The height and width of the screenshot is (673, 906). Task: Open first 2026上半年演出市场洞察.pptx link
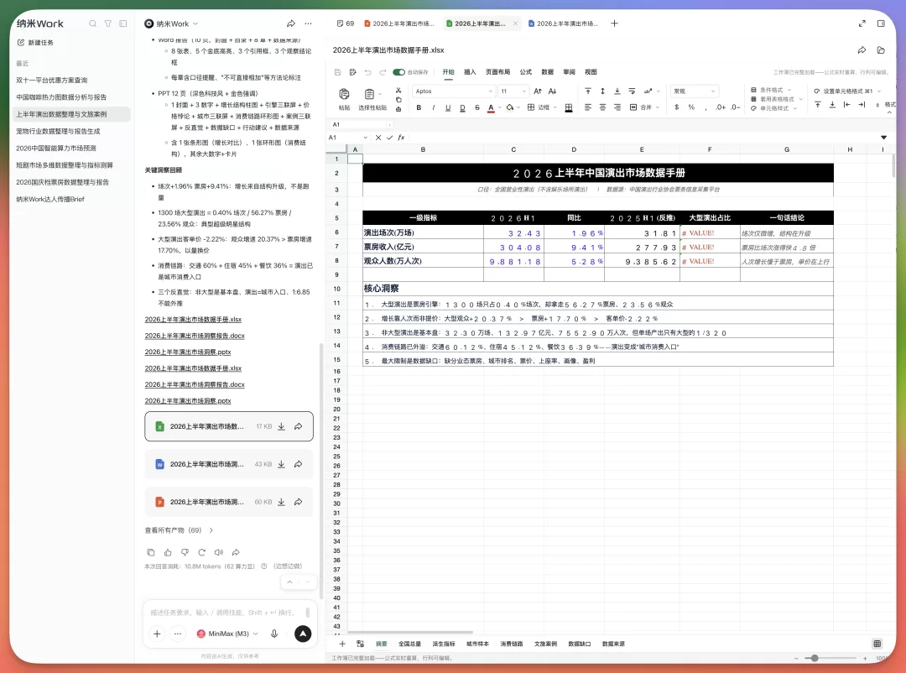click(188, 352)
